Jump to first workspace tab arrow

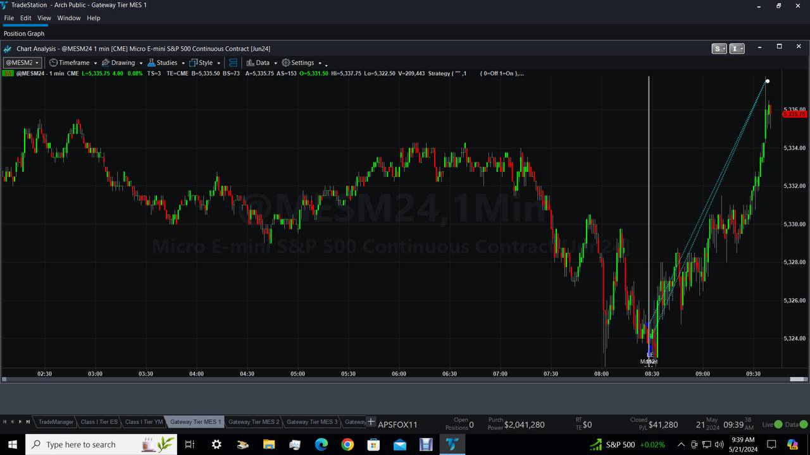tap(5, 422)
